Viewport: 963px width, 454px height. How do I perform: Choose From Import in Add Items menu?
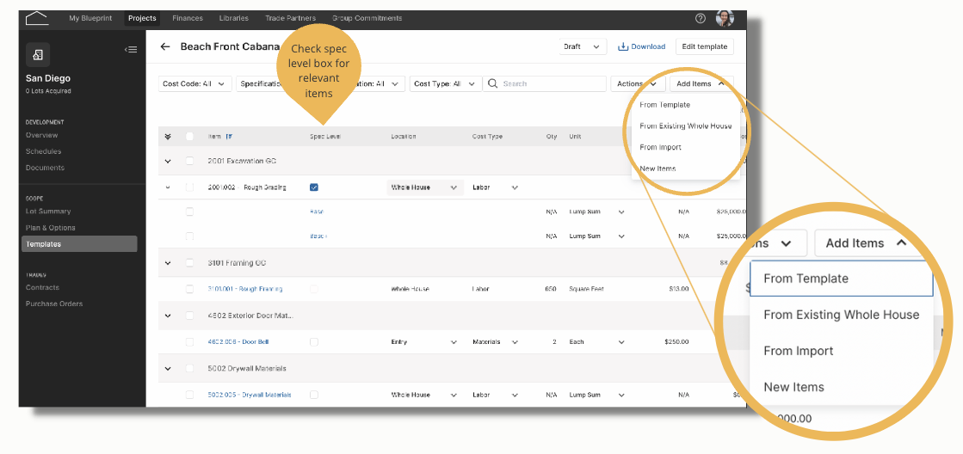pos(660,147)
